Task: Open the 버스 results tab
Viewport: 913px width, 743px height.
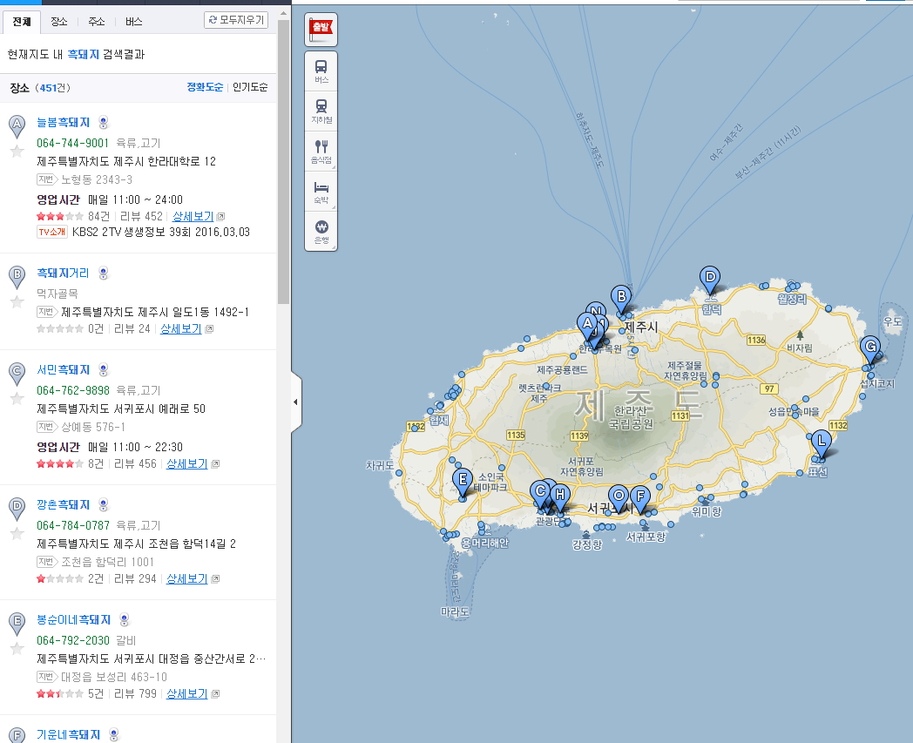Action: (x=134, y=21)
